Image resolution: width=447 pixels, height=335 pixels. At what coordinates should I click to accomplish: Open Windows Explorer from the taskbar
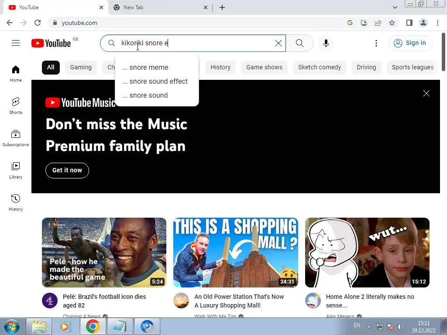39,326
